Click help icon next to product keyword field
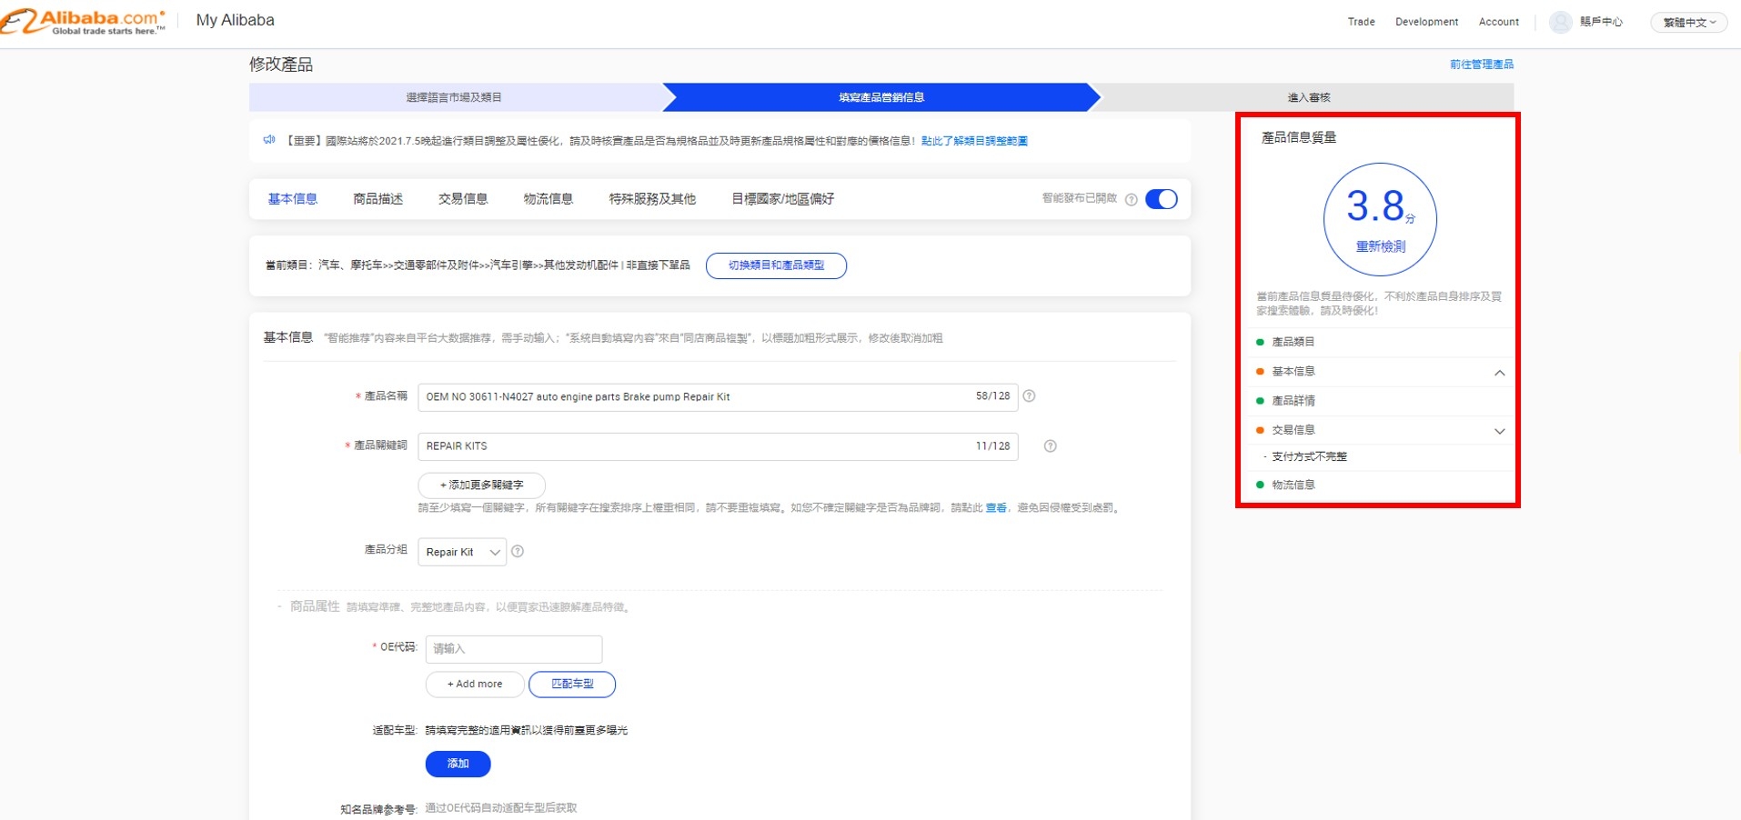 pos(1050,446)
